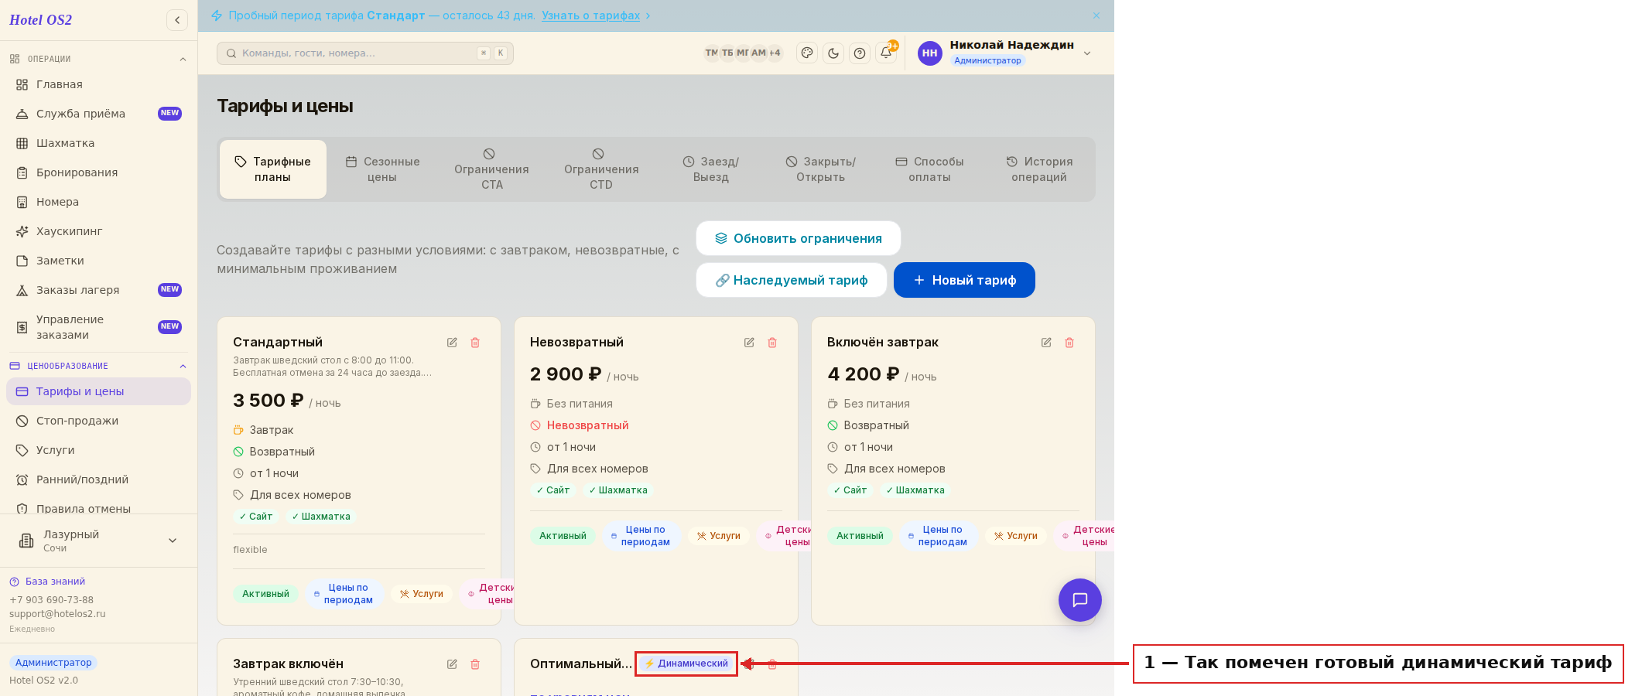Click Динамический badge on Оптимальный tariff
1642x696 pixels.
686,664
